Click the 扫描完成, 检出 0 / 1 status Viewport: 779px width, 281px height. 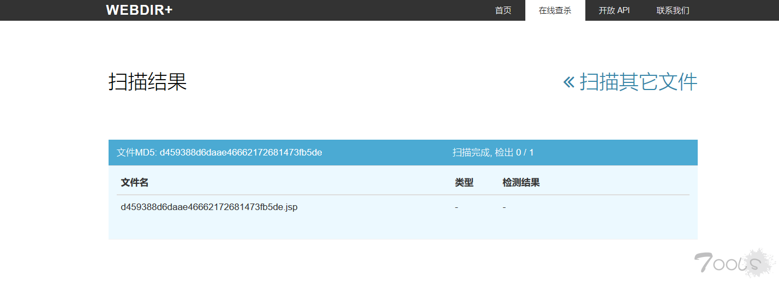(493, 152)
